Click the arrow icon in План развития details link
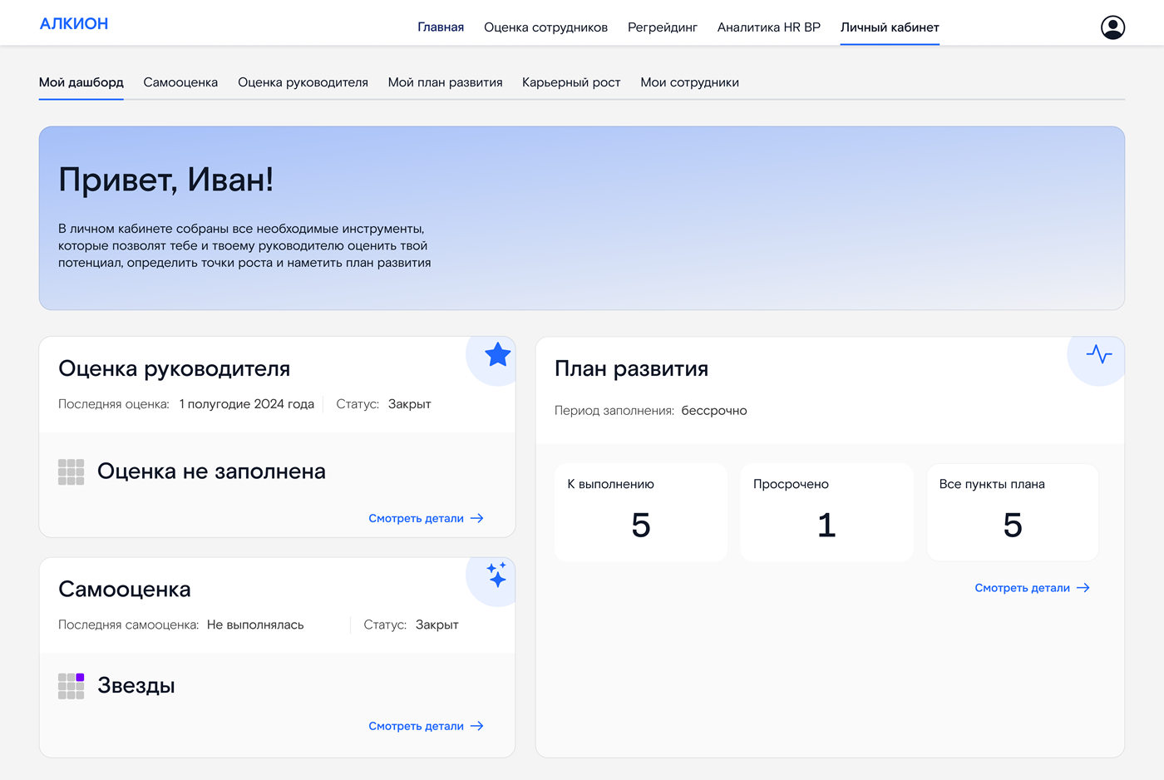Screen dimensions: 1164x780 coord(1083,588)
